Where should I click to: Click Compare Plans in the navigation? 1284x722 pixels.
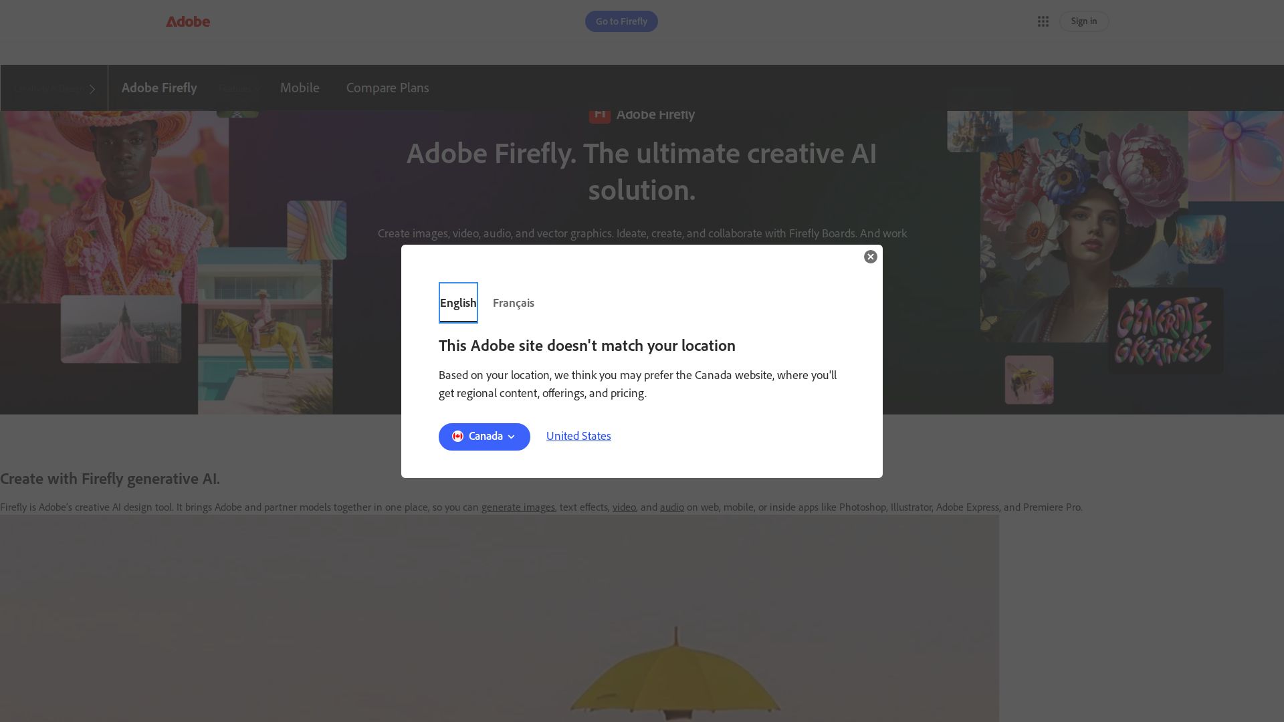coord(387,88)
